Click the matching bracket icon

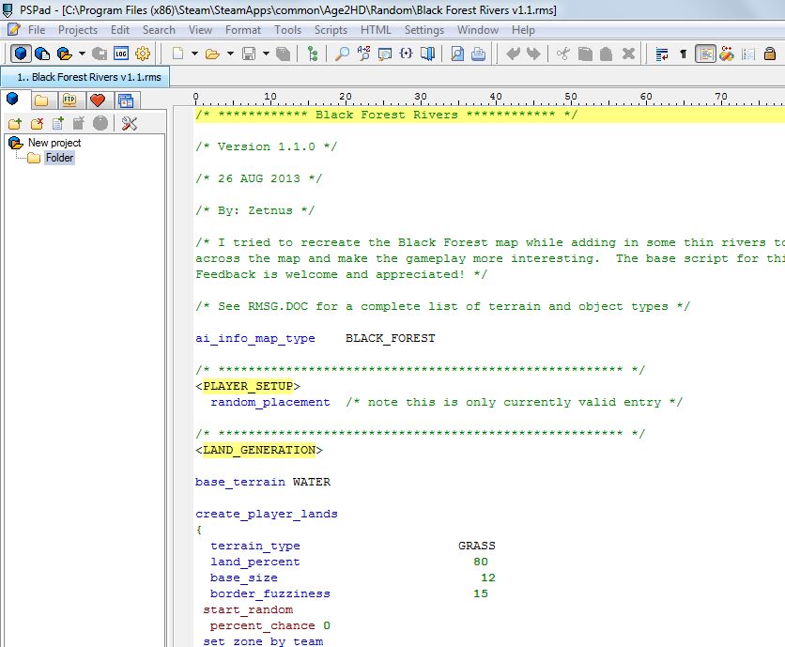coord(406,54)
